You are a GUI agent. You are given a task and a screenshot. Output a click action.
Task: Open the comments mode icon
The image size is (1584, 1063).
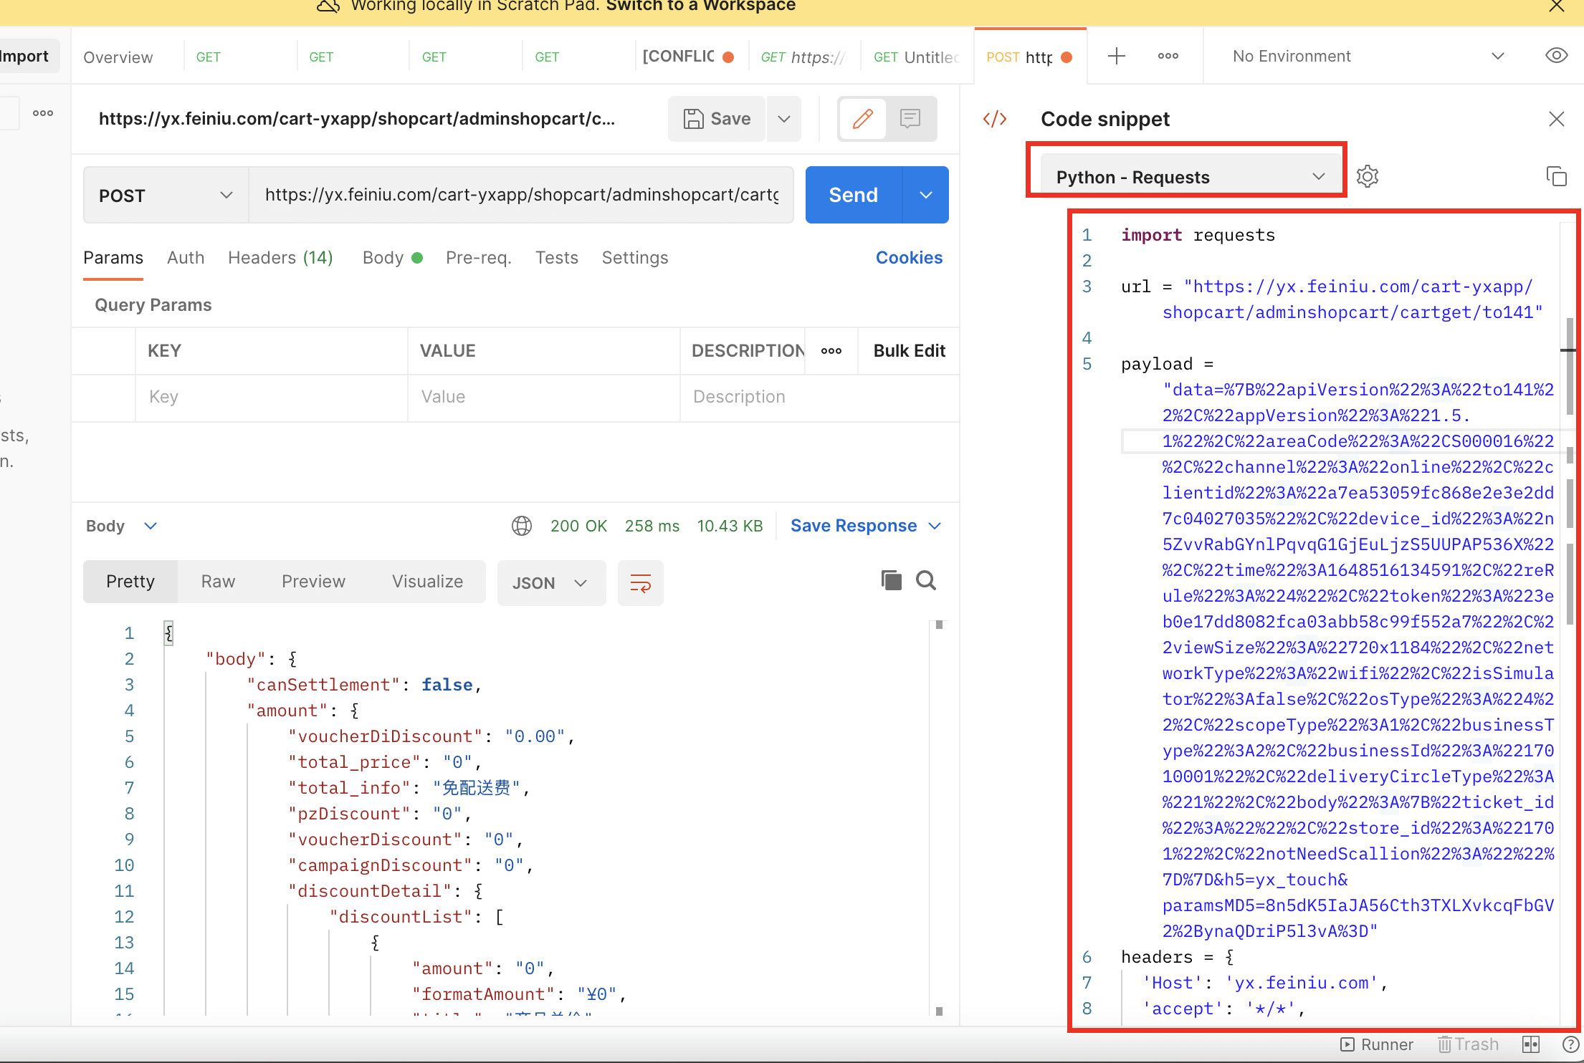tap(910, 119)
